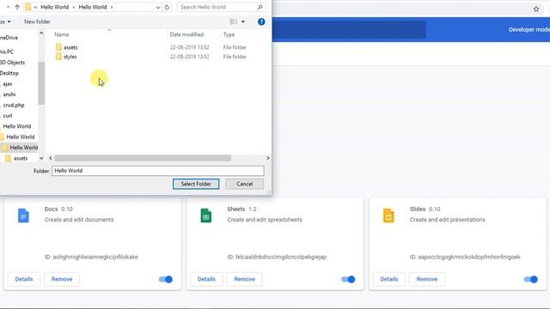Sort files by Date modified column
Screen dimensions: 550x309
pyautogui.click(x=186, y=34)
